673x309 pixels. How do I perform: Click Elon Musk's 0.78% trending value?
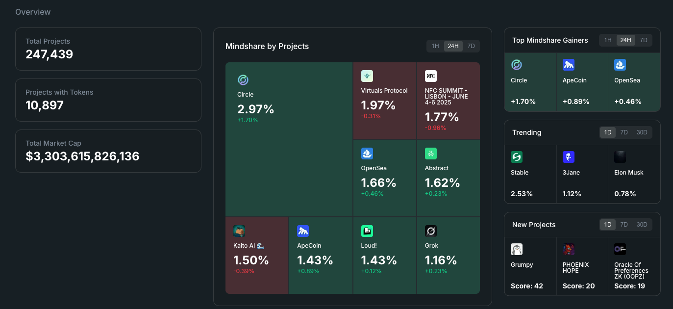point(625,194)
